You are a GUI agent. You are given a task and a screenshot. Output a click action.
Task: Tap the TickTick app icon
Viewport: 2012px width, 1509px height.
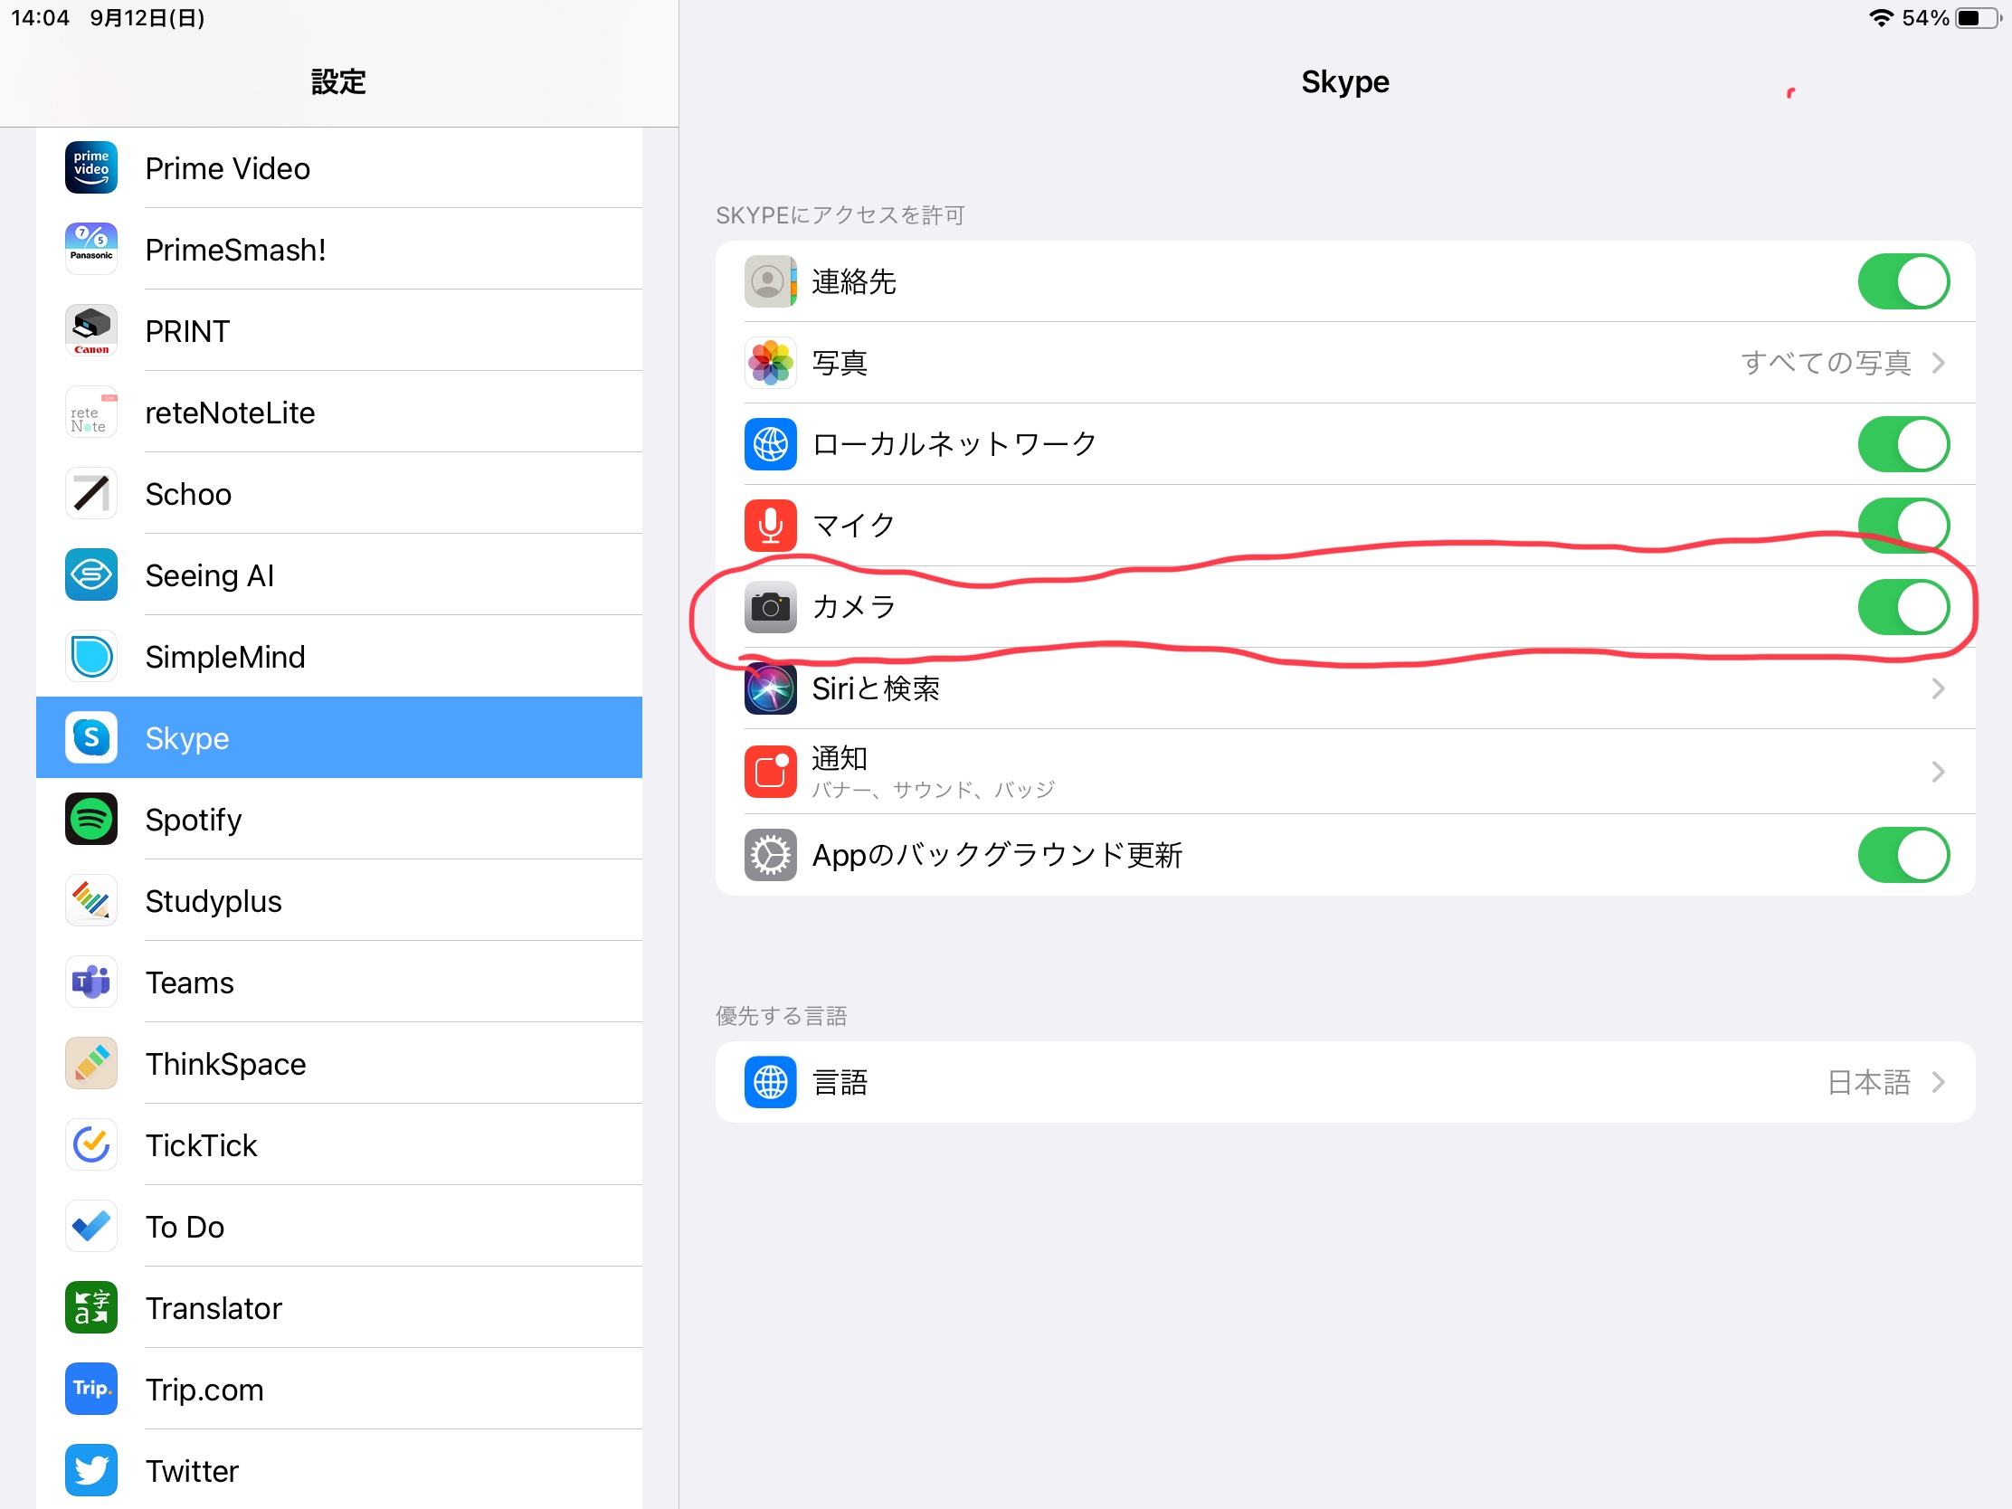[x=91, y=1144]
